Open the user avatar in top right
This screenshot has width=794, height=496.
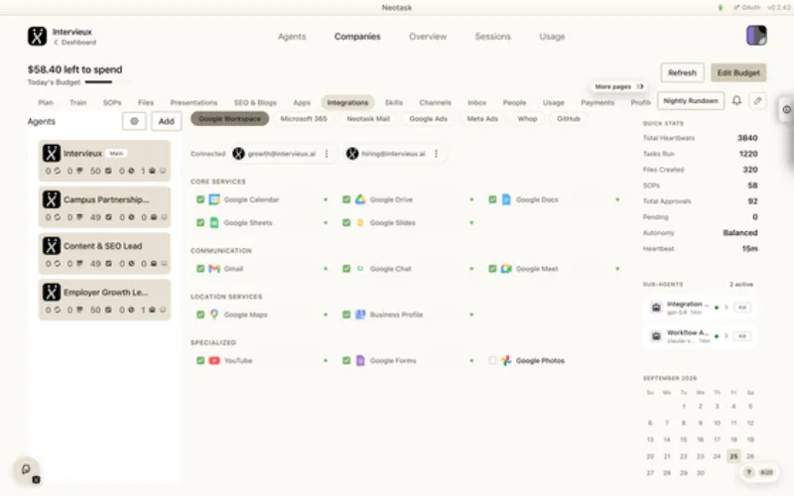(756, 36)
